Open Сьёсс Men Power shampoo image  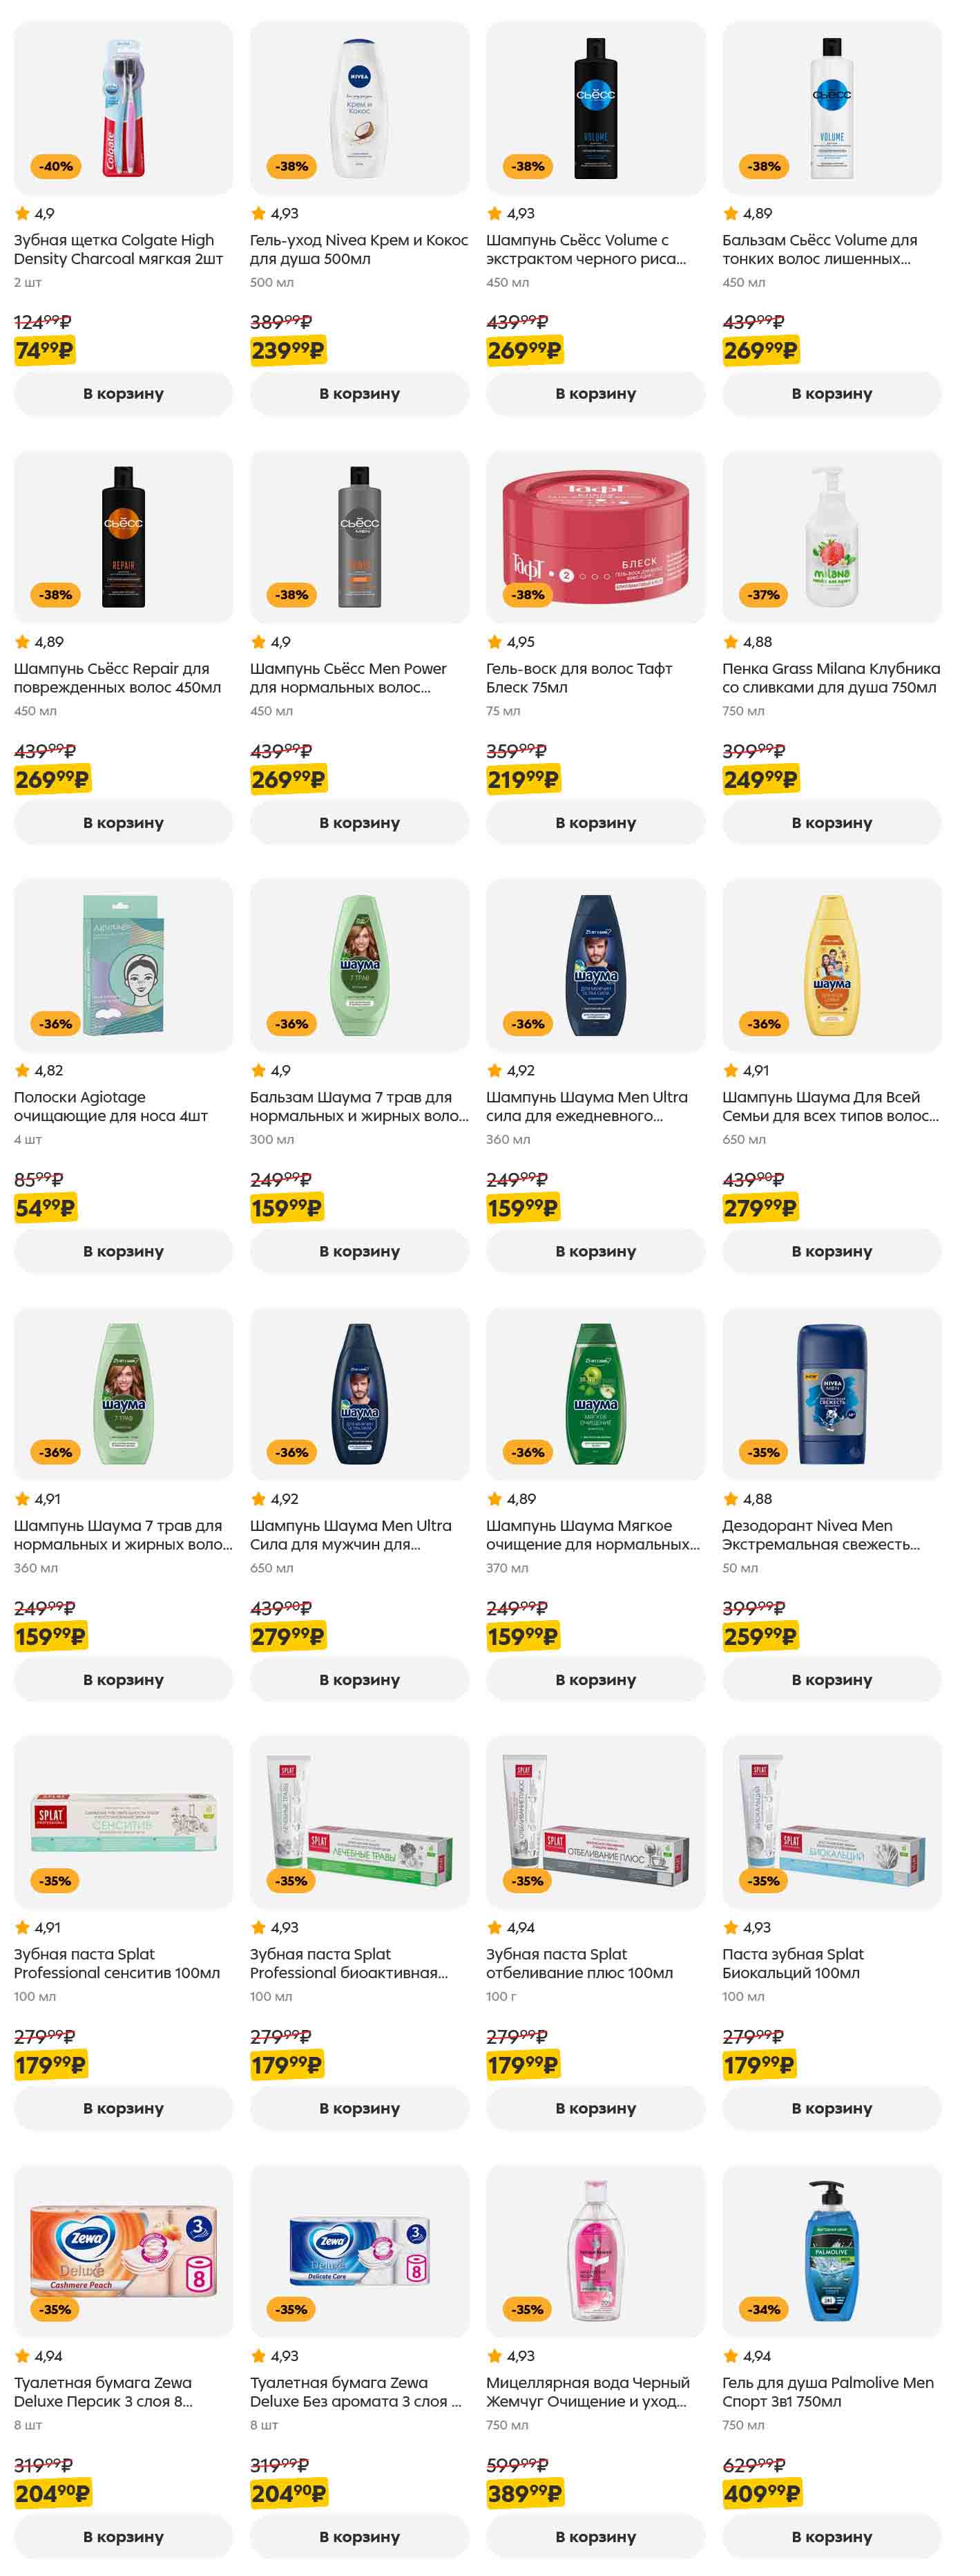click(358, 537)
